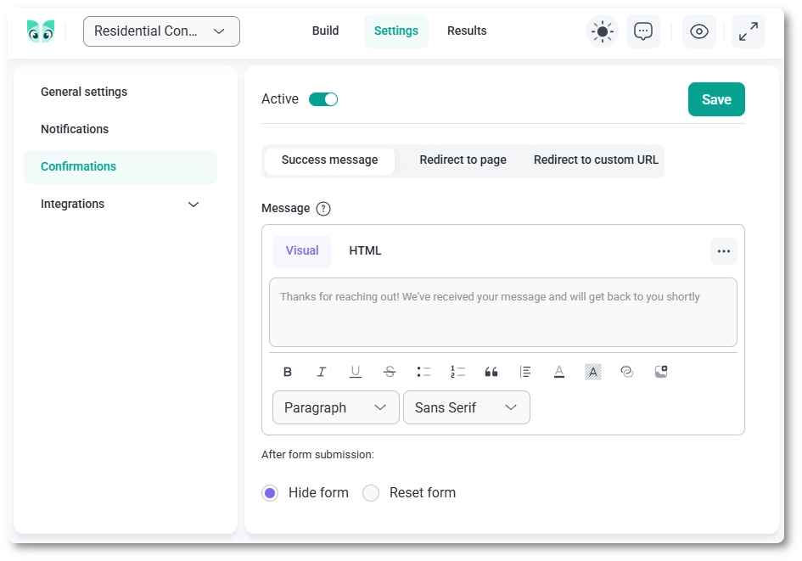Click inside the success message text area
Viewport: 802px width, 561px height.
pyautogui.click(x=502, y=311)
